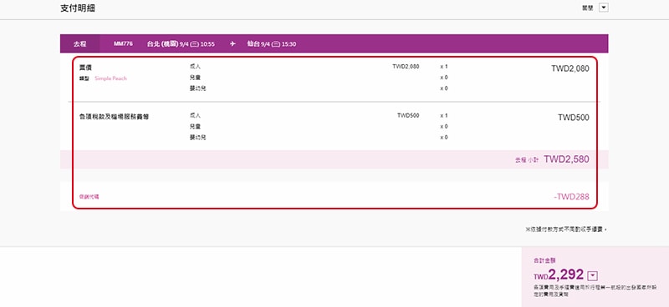
Task: Click 嬰幼兒 in the 票價 section
Action: point(198,88)
